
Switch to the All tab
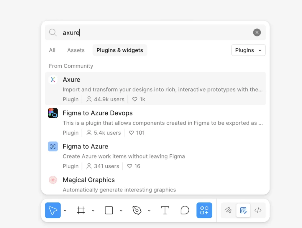(x=52, y=50)
